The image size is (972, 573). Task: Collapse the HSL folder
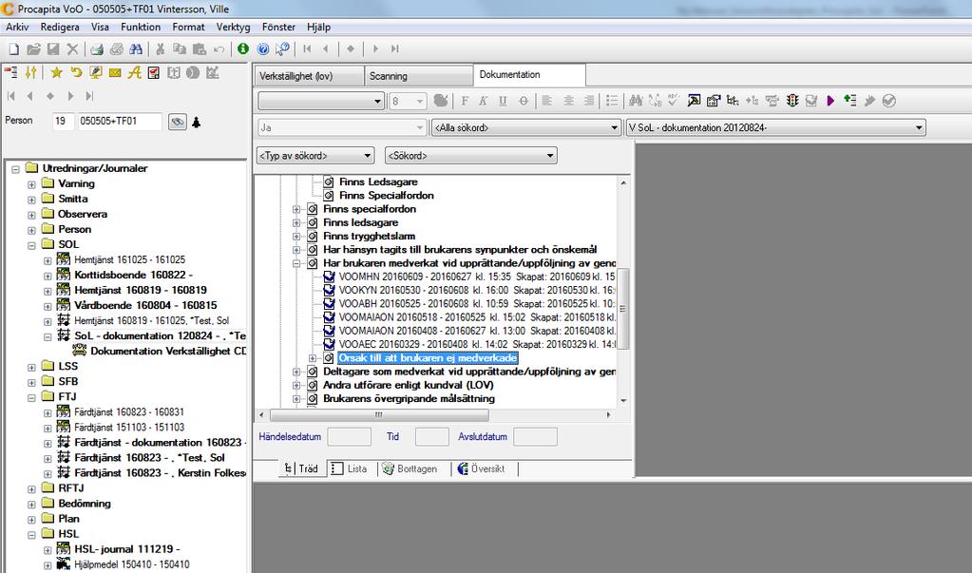coord(31,535)
